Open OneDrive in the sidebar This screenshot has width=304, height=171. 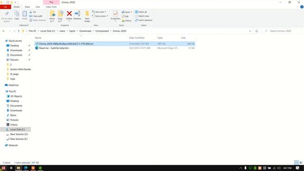click(x=13, y=85)
